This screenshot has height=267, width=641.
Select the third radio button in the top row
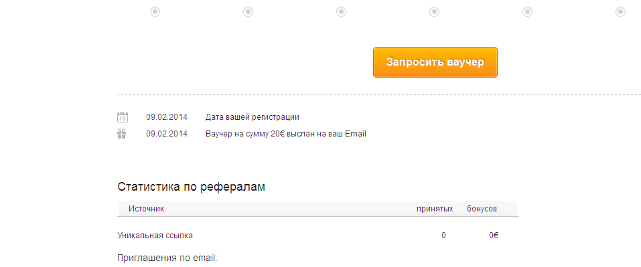342,12
